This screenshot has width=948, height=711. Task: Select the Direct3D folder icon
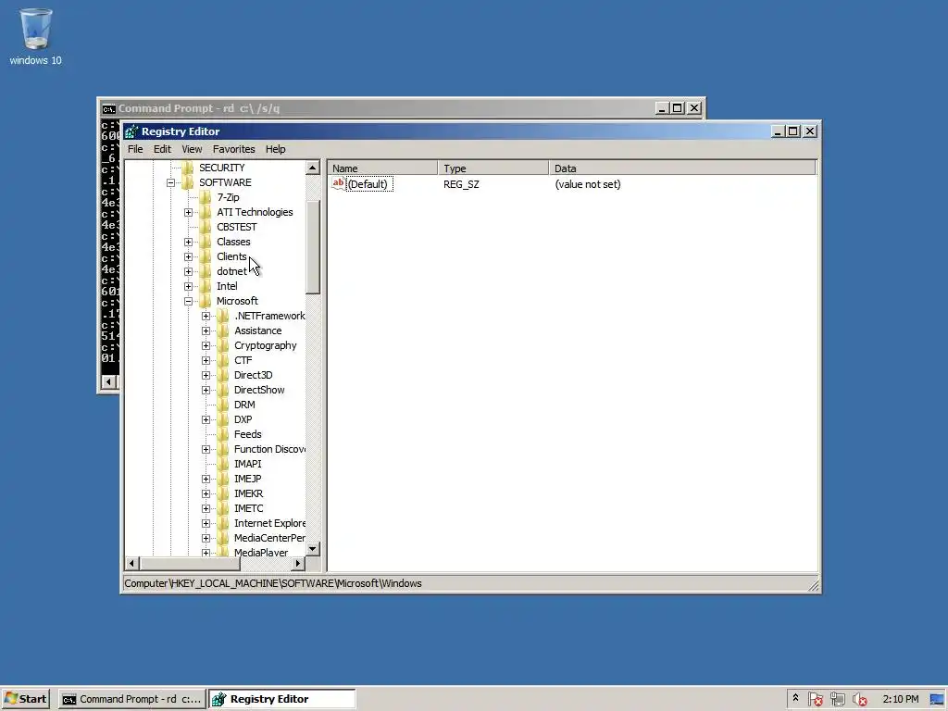coord(223,375)
